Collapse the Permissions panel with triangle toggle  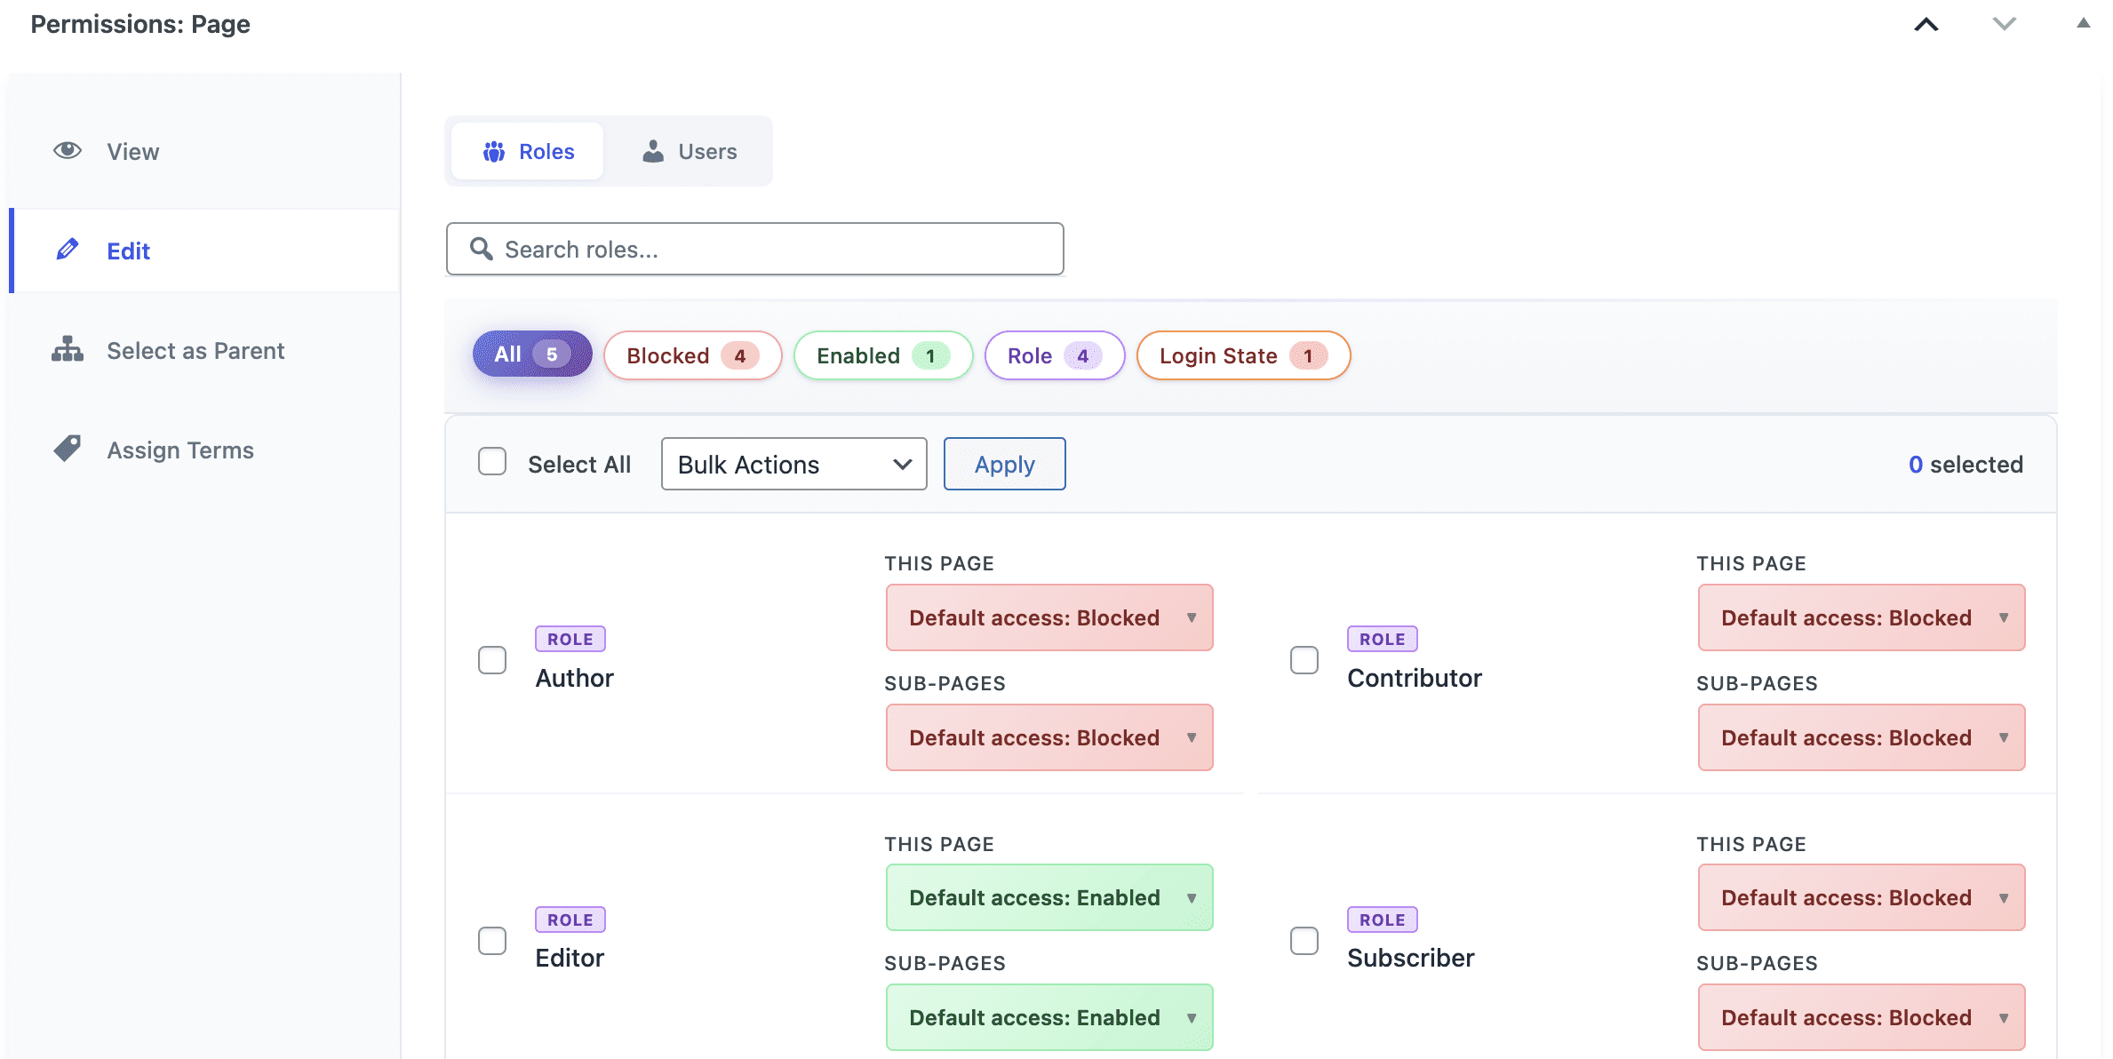pos(2083,24)
